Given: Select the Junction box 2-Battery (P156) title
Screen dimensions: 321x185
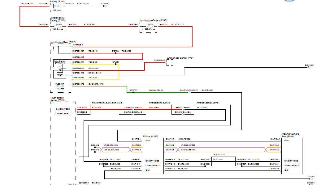Looking at the screenshot, I should tap(58, 19).
